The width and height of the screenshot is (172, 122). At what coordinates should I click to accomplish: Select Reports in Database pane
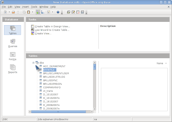(x=13, y=69)
